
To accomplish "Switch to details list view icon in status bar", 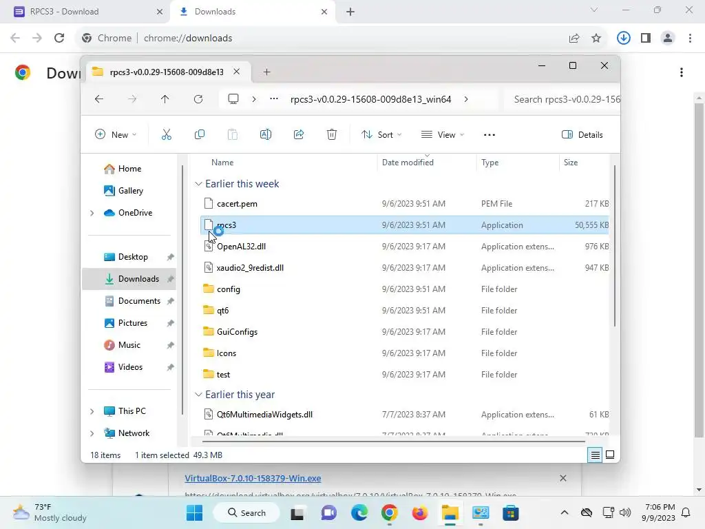I will [x=595, y=455].
